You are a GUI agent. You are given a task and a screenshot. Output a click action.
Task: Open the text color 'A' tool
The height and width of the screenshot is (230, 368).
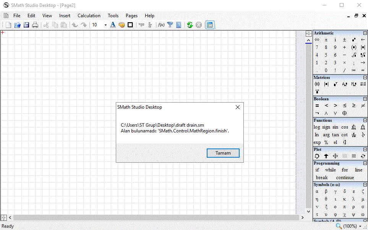coord(113,25)
